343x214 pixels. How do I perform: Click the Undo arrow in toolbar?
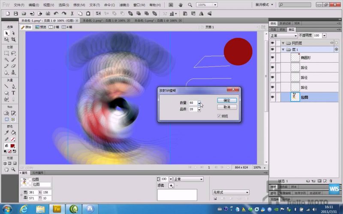point(56,14)
